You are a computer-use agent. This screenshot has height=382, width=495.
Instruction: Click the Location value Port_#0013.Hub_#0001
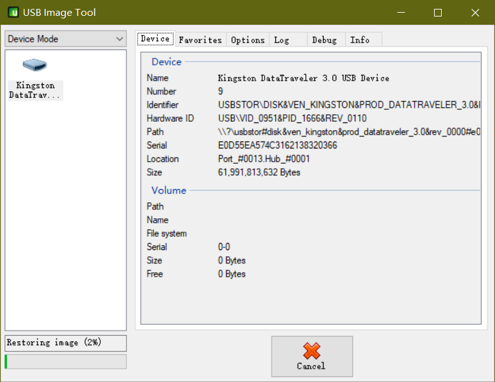point(264,159)
